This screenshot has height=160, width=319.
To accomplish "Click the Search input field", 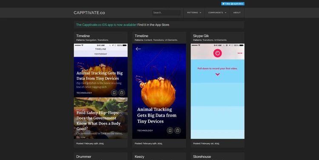I will [x=166, y=13].
